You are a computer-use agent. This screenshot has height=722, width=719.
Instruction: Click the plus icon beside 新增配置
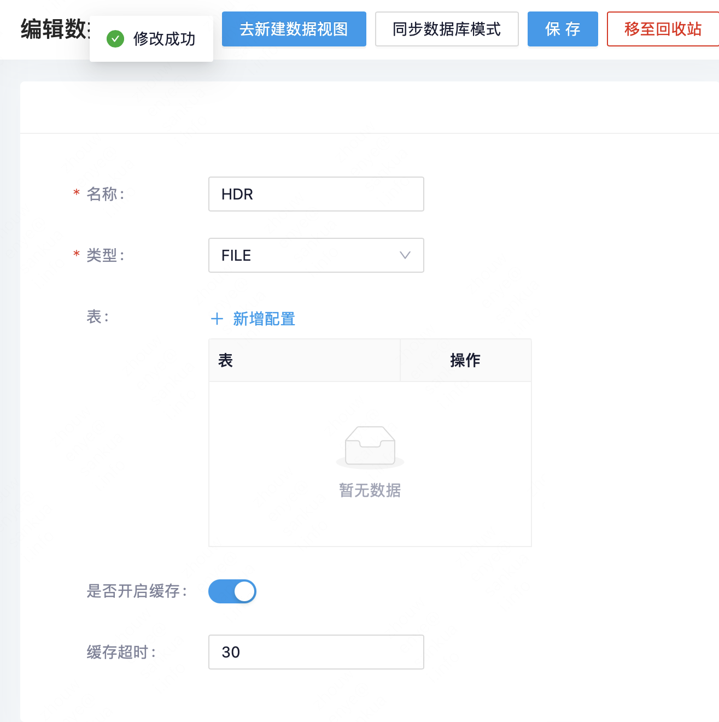[217, 319]
